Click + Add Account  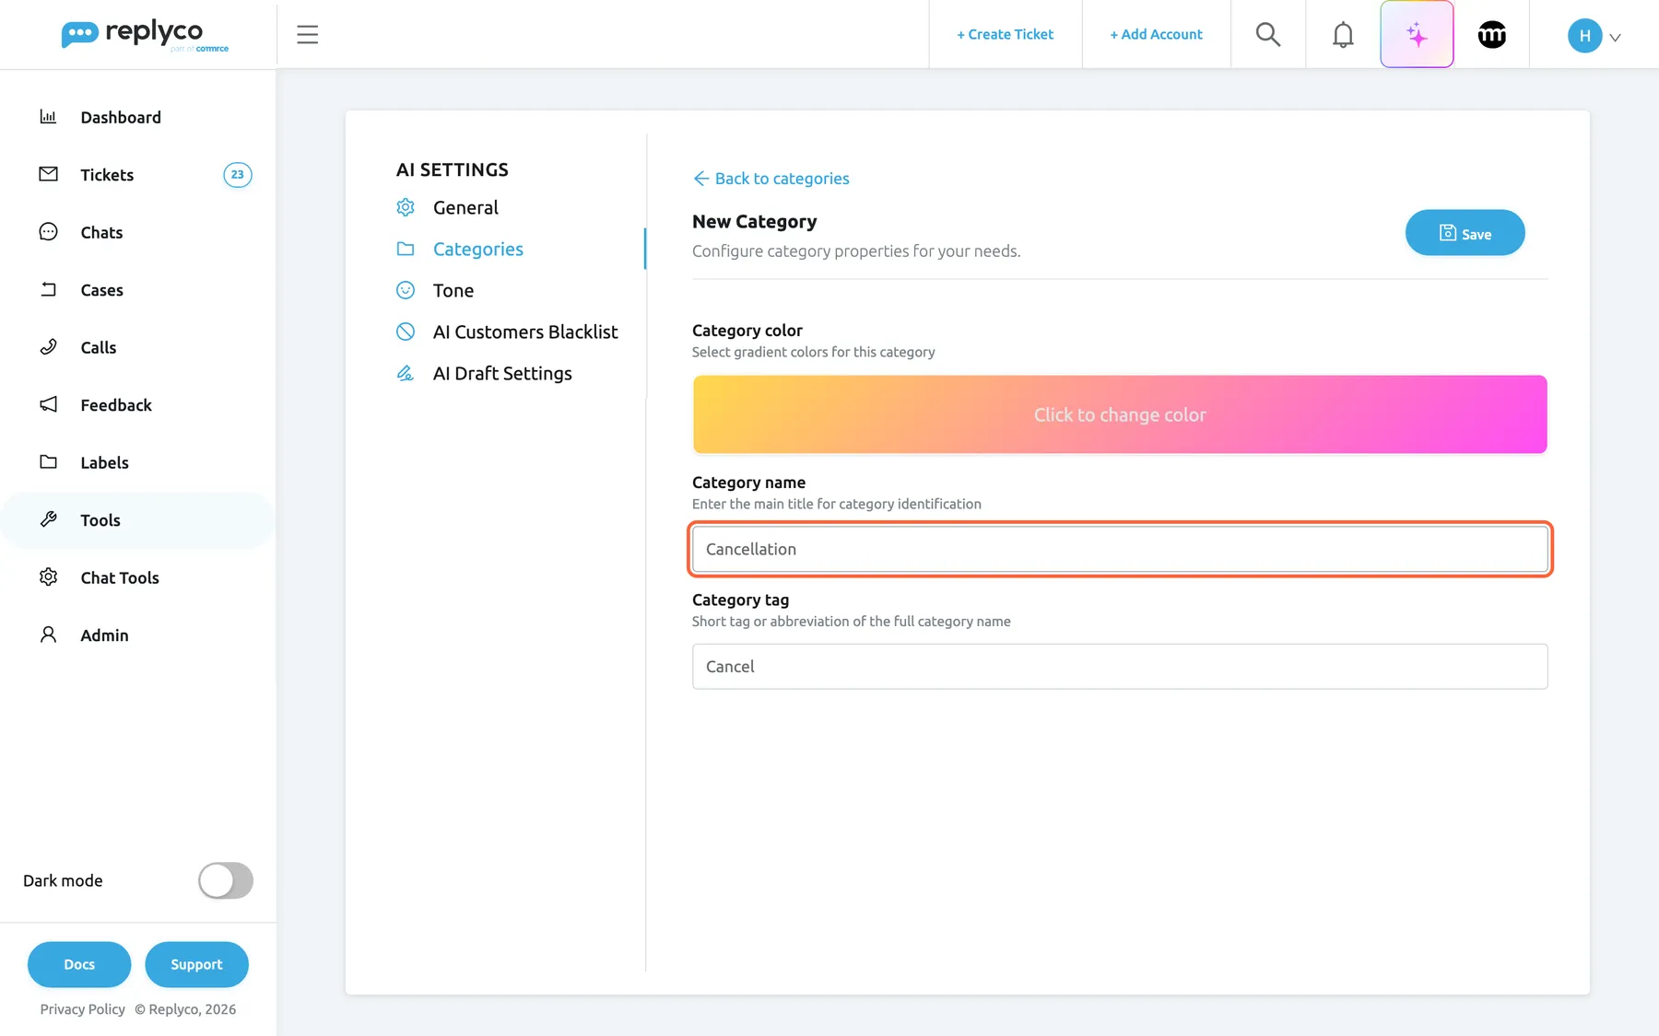click(1156, 34)
